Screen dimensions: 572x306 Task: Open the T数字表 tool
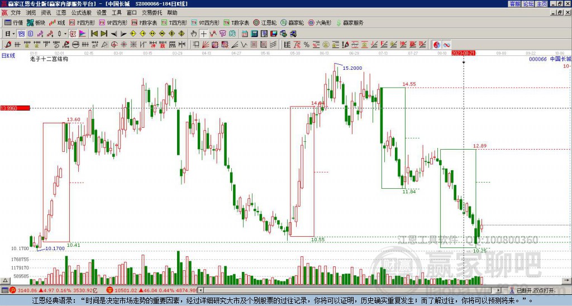tap(236, 22)
